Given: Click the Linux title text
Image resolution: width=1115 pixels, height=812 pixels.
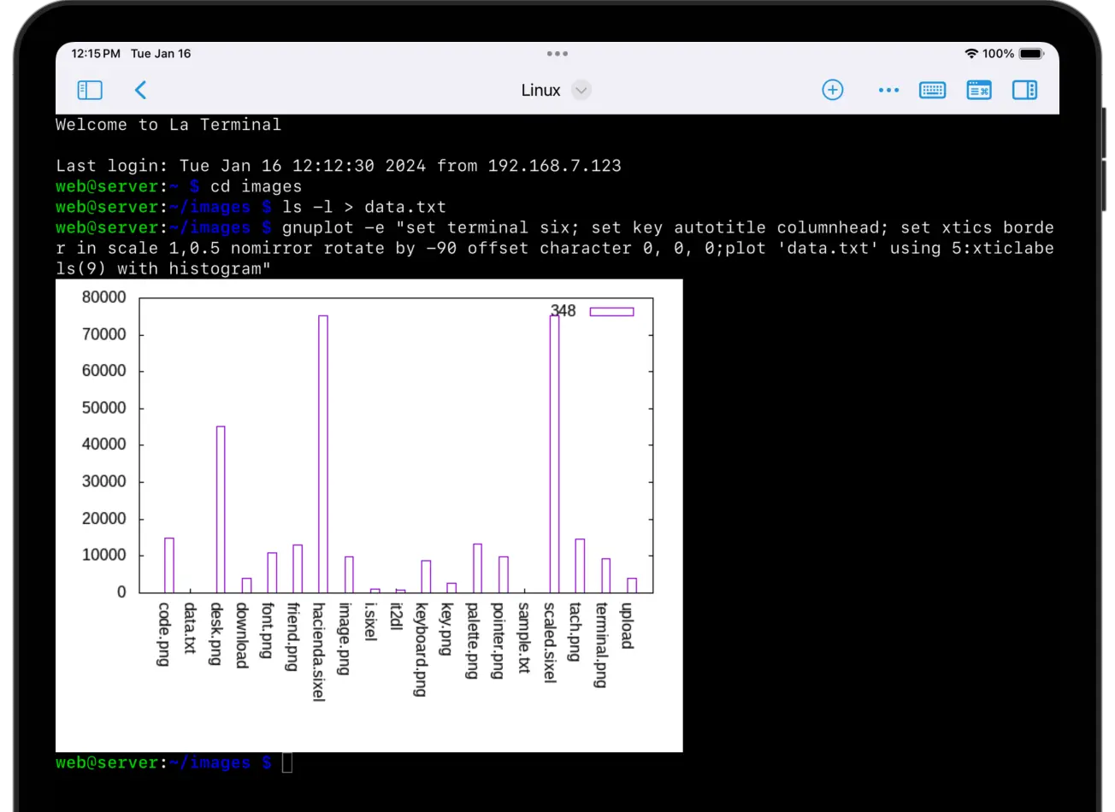Looking at the screenshot, I should 541,90.
